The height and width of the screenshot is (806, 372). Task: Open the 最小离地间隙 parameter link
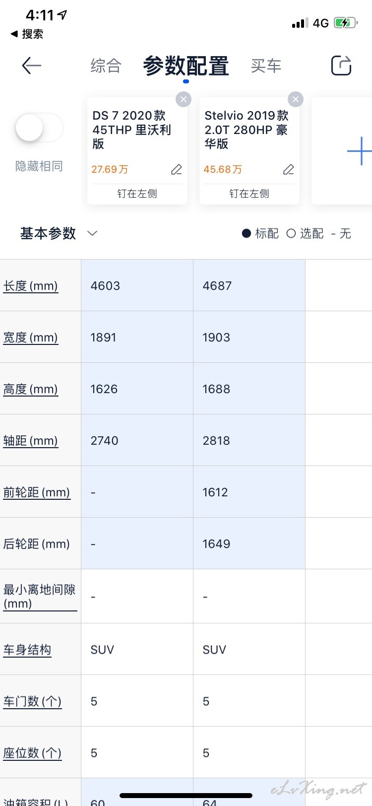40,597
